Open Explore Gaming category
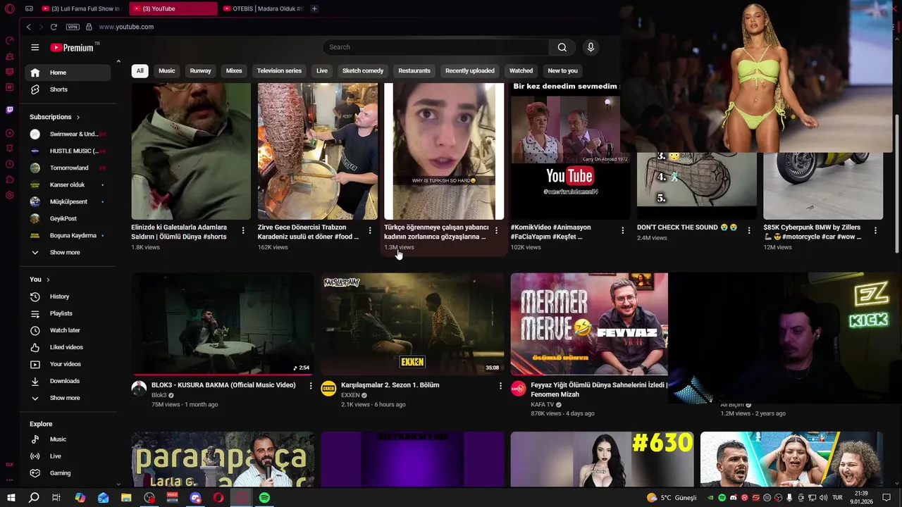 (x=68, y=473)
